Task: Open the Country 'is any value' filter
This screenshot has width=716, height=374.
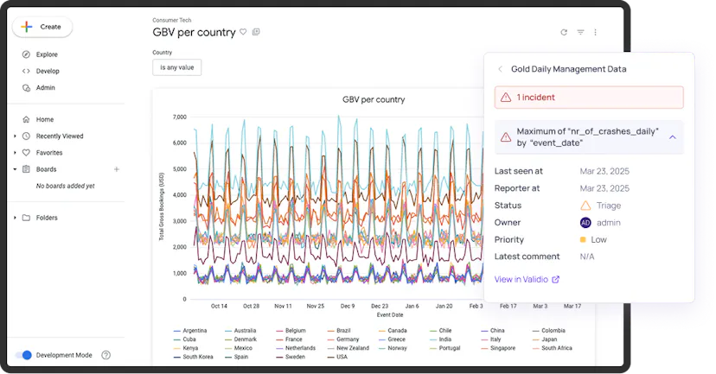Action: (176, 67)
